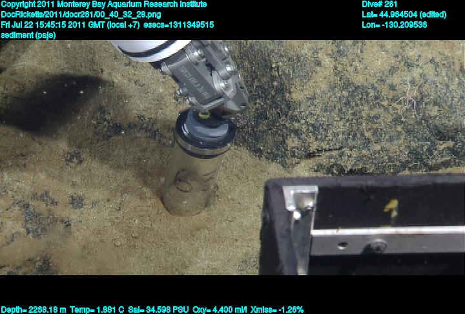Click the 'Temp= 1.881 C' reading
Screen dimensions: 465x314
pos(98,310)
